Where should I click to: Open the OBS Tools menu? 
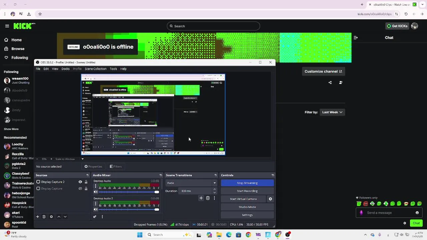113,69
